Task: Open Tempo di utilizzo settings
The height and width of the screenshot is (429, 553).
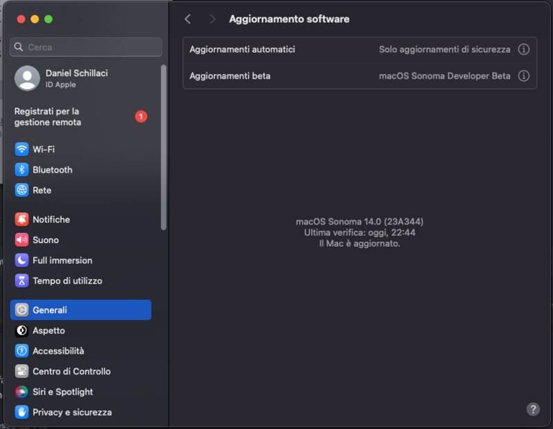Action: point(62,281)
